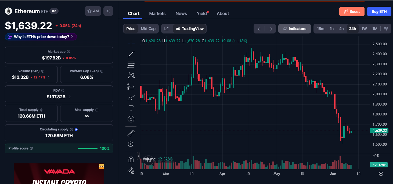Show Market cap info tooltip icon
The width and height of the screenshot is (393, 184).
click(68, 52)
